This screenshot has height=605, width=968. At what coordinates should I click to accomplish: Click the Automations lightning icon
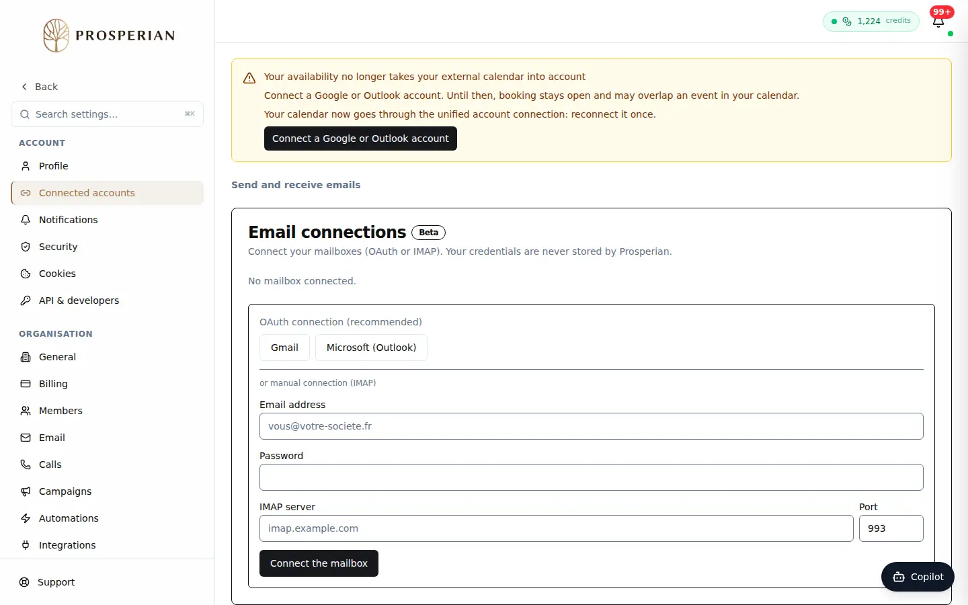(26, 518)
